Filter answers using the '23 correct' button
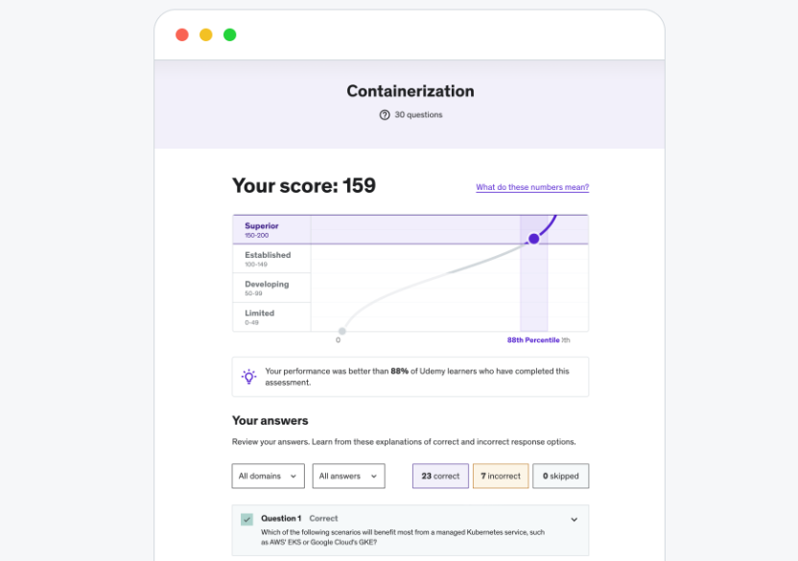The height and width of the screenshot is (561, 798). (440, 476)
